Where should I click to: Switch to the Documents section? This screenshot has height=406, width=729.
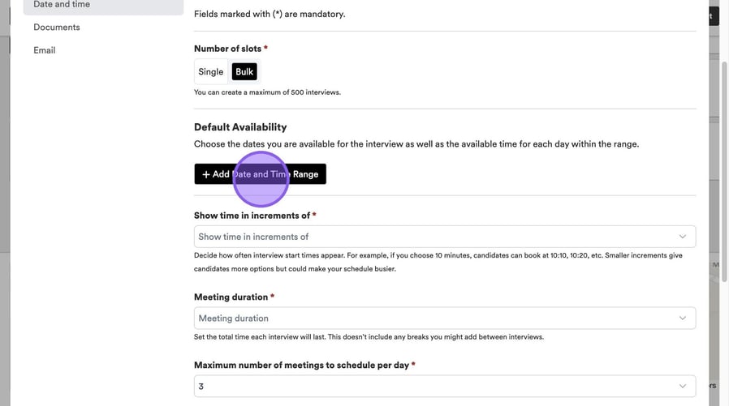pyautogui.click(x=57, y=28)
